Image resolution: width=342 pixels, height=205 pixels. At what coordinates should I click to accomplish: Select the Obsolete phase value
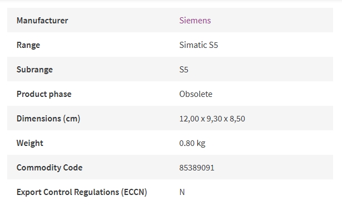click(x=196, y=94)
